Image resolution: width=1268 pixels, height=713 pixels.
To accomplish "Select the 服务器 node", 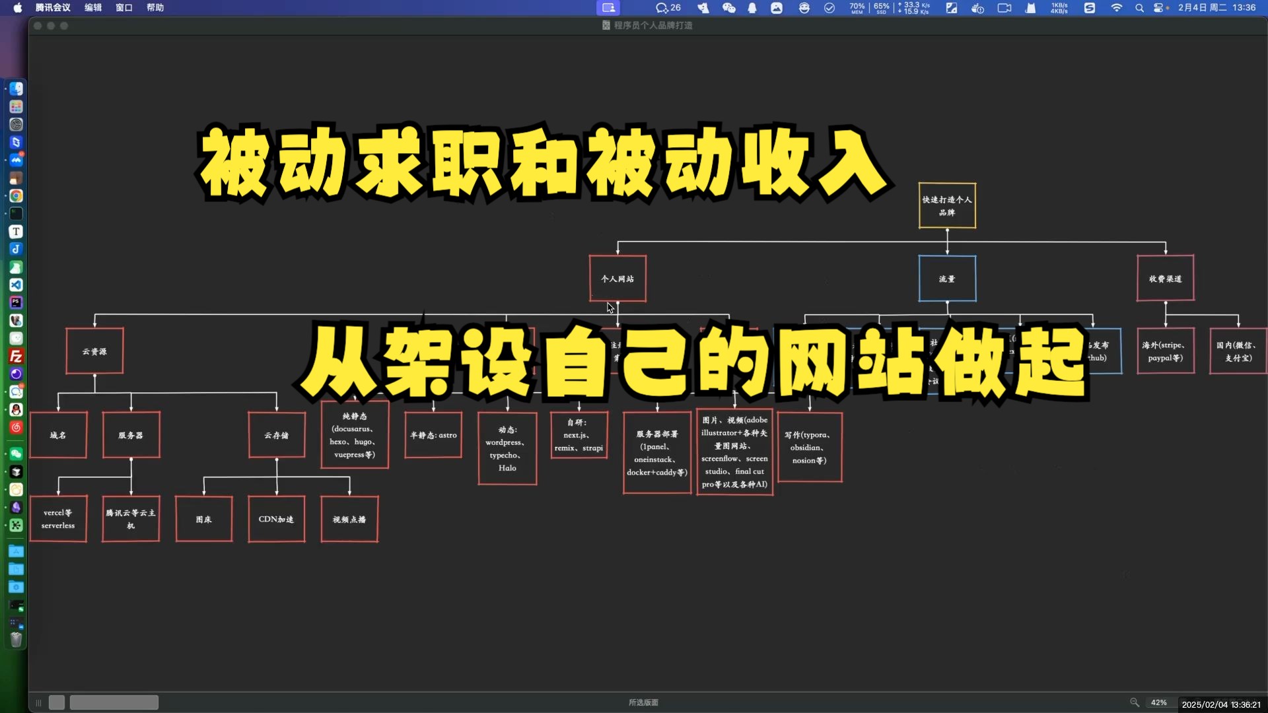I will click(x=131, y=435).
